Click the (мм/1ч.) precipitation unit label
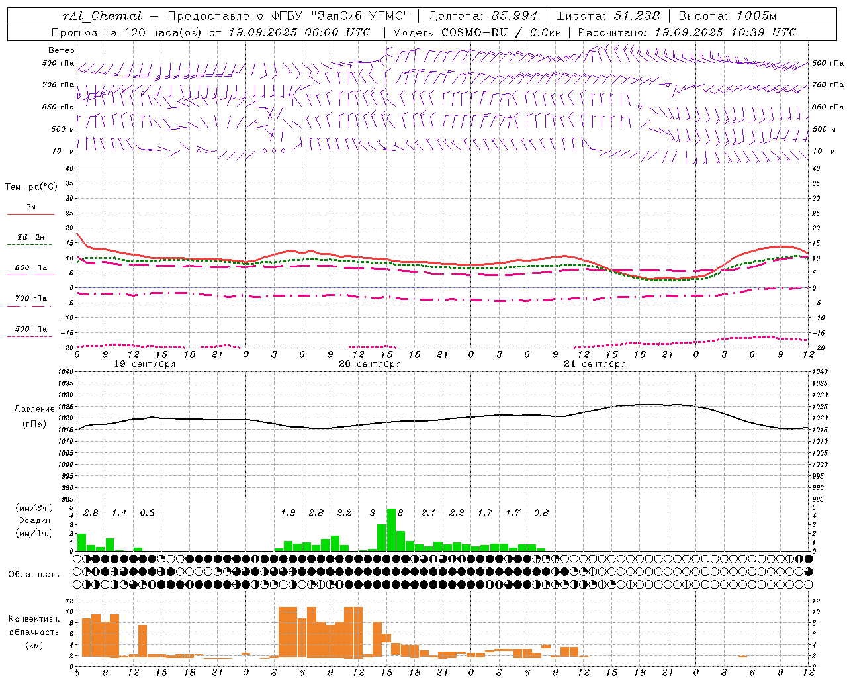 [x=34, y=533]
